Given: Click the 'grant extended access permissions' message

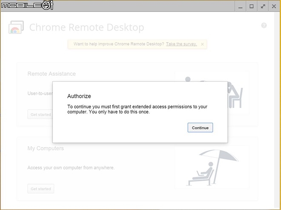Looking at the screenshot, I should click(x=137, y=109).
